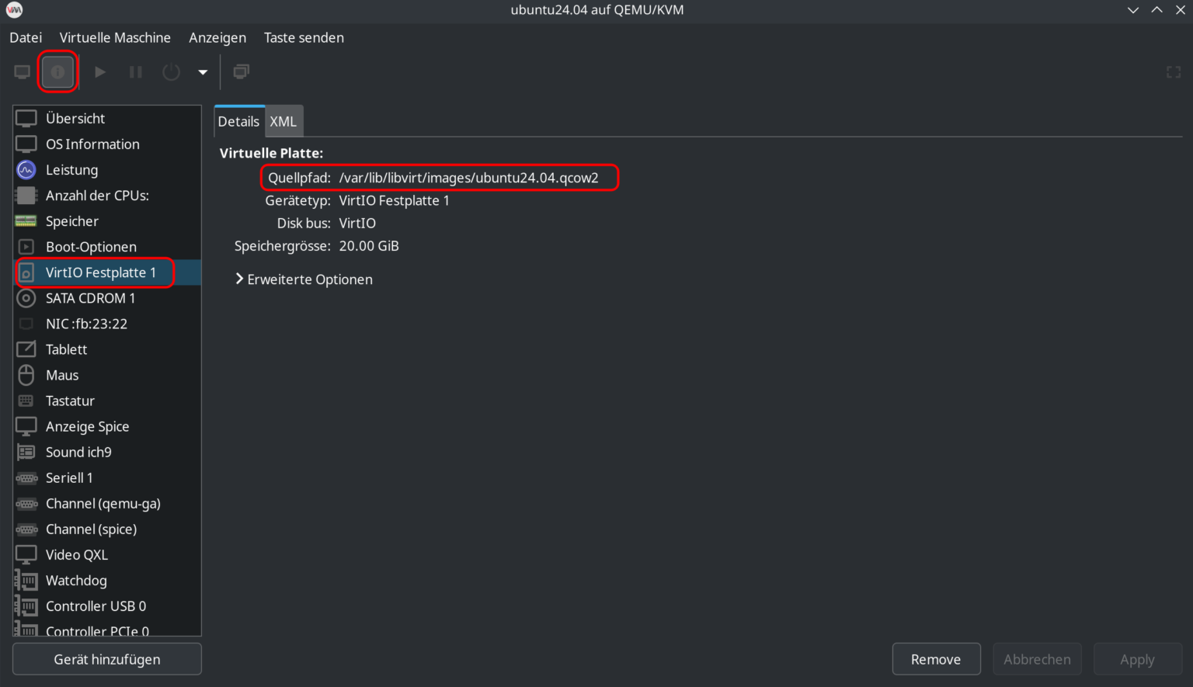1193x687 pixels.
Task: Open the Taste senden menu
Action: point(304,37)
